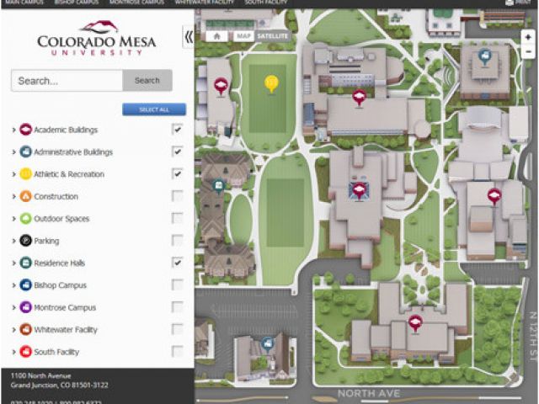Image resolution: width=539 pixels, height=404 pixels.
Task: Click the Parking category icon
Action: [x=26, y=241]
